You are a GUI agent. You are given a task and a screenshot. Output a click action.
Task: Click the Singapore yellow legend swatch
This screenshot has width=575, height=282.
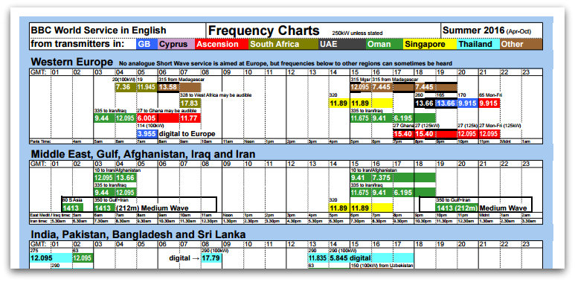click(x=430, y=45)
